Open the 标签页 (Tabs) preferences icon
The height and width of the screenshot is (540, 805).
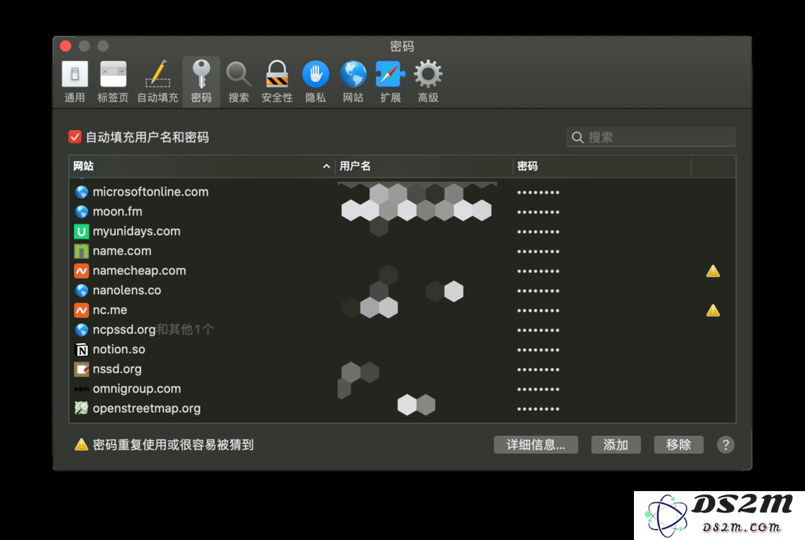click(113, 75)
